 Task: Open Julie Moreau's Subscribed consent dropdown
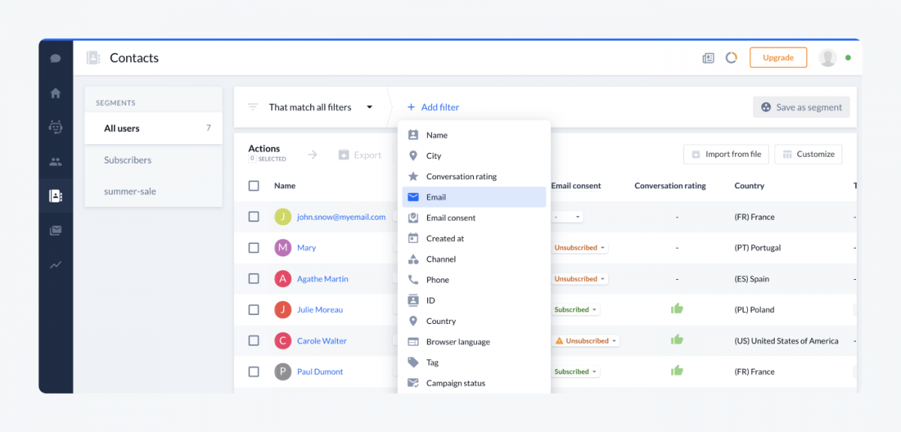[575, 309]
